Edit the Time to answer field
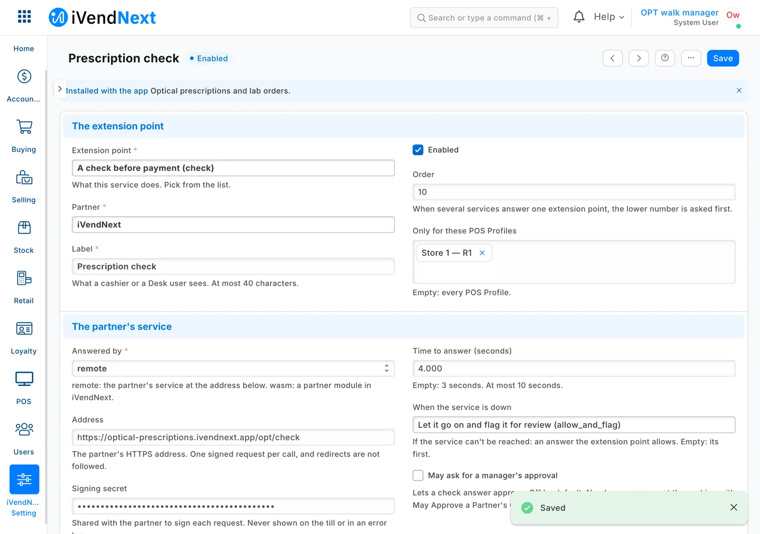This screenshot has width=760, height=534. point(574,368)
